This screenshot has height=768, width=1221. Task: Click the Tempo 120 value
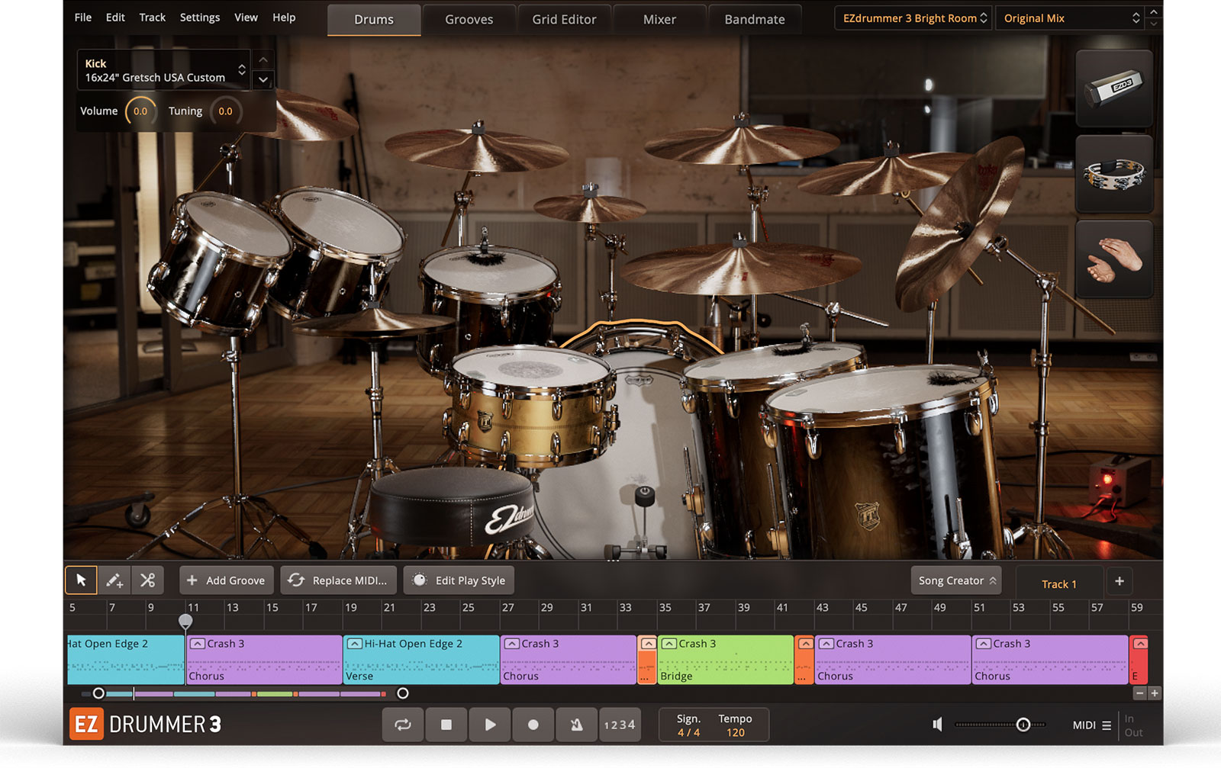click(736, 732)
